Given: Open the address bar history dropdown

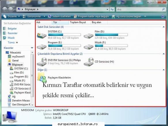Looking at the screenshot, I should (107, 10).
